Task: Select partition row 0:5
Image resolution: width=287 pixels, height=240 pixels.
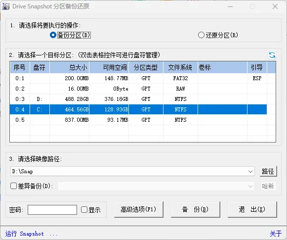Action: [138, 120]
